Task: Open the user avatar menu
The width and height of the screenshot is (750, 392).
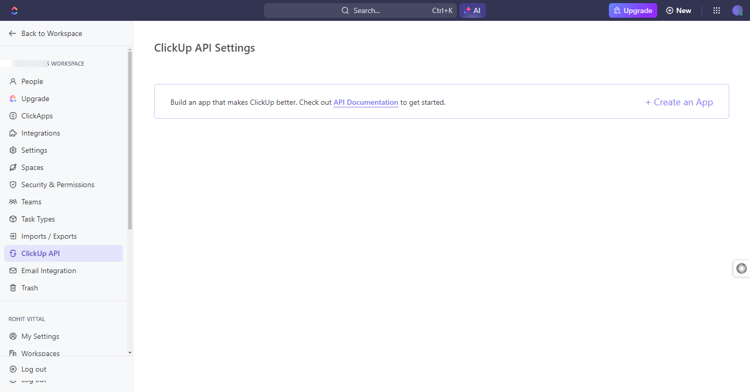Action: click(737, 10)
